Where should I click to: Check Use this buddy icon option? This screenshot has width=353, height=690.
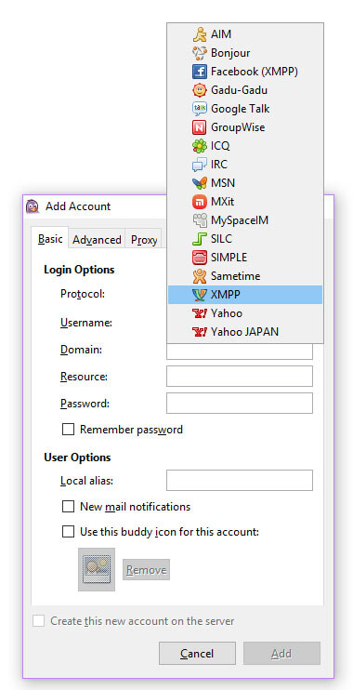(68, 532)
